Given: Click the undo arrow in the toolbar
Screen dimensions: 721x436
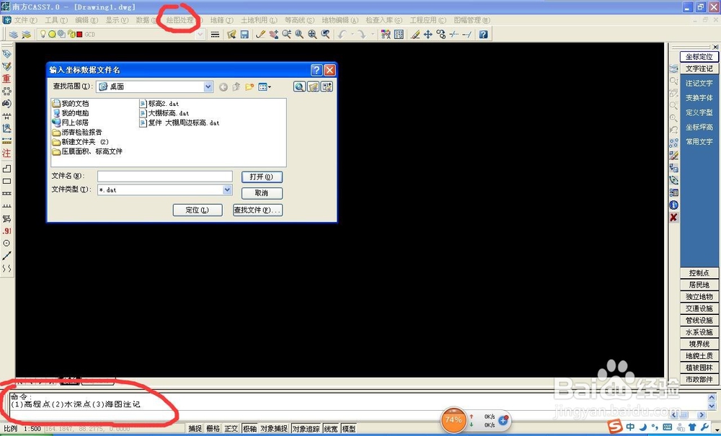Looking at the screenshot, I should pos(342,34).
